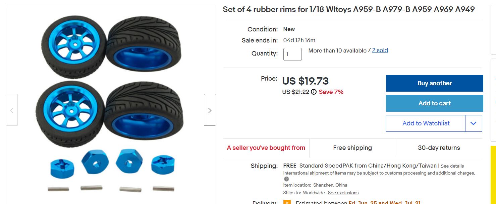Click the US $19.73 price
Image resolution: width=496 pixels, height=204 pixels.
click(x=305, y=81)
